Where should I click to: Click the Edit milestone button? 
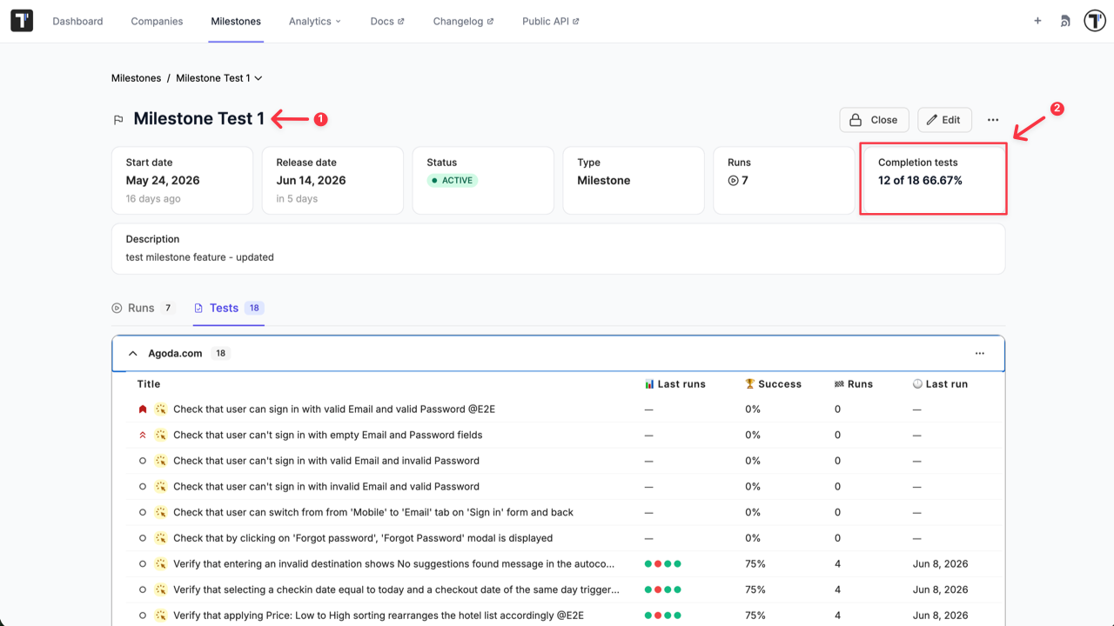click(x=944, y=120)
